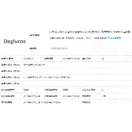Click the trademark form label

86,102
